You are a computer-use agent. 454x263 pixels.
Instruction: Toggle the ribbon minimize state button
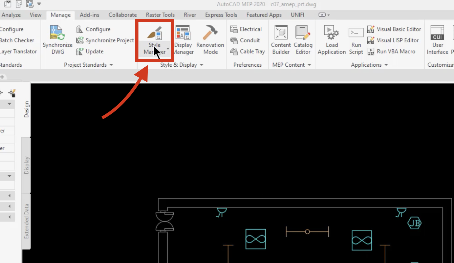[324, 15]
